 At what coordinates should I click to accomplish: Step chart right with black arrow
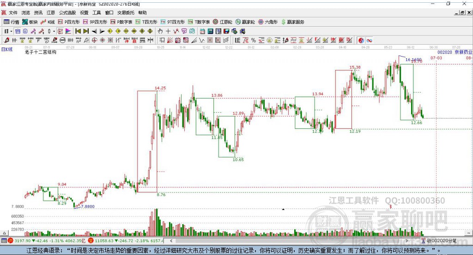[x=102, y=31]
